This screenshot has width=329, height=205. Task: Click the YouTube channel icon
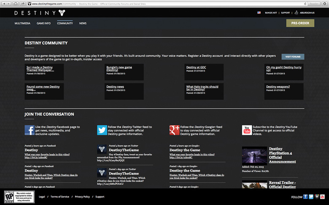pos(247,130)
